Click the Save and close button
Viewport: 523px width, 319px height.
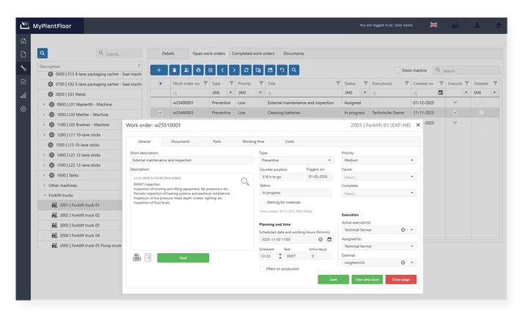click(x=367, y=279)
